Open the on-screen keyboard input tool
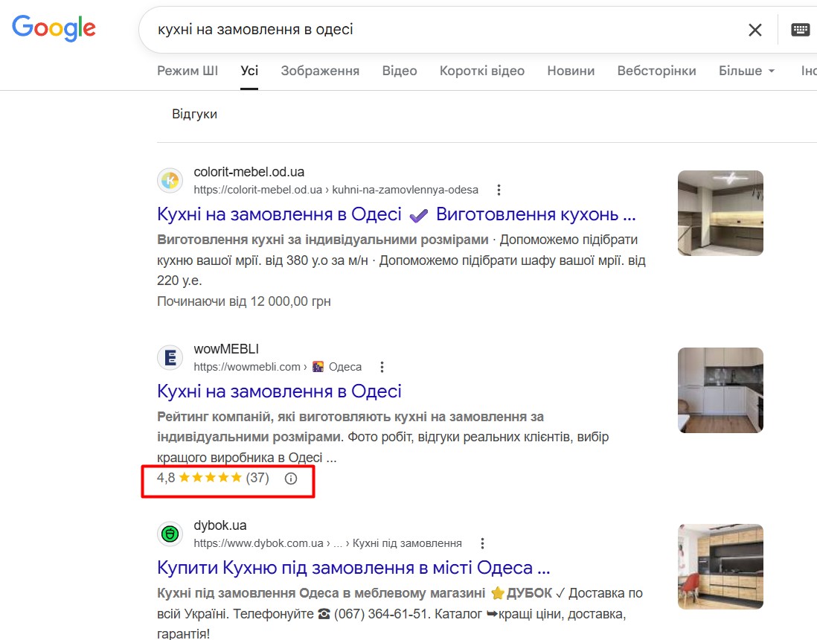The image size is (817, 640). click(x=801, y=30)
